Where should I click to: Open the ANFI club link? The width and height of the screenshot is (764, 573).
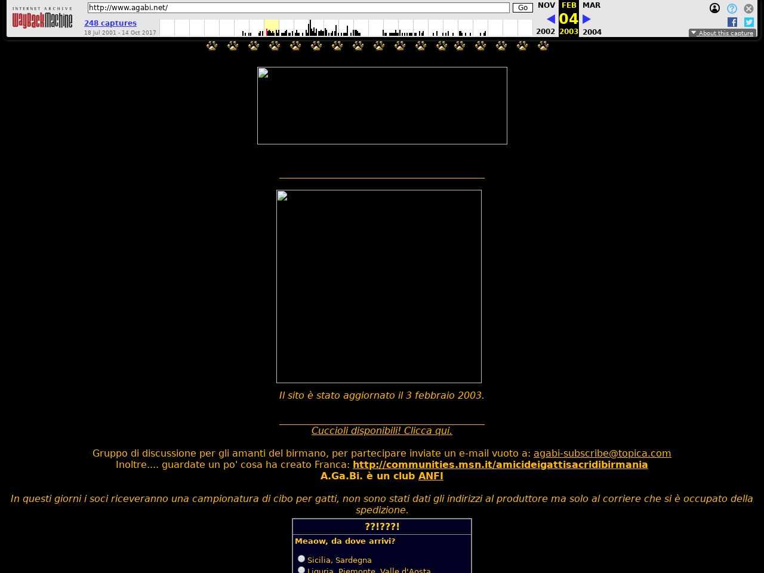[x=430, y=476]
